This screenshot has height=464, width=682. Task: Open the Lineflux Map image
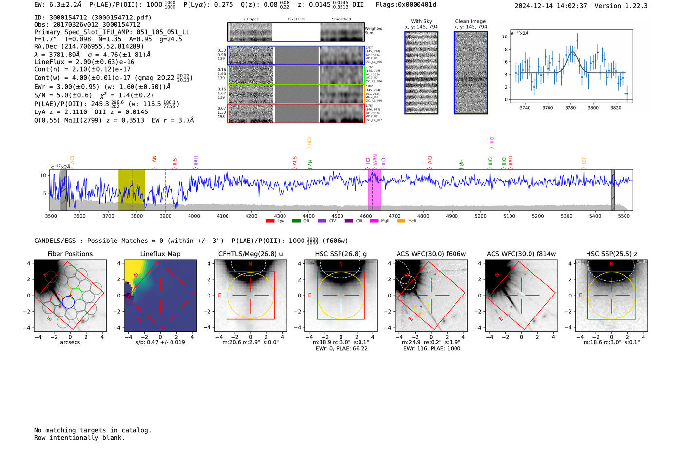click(x=160, y=295)
